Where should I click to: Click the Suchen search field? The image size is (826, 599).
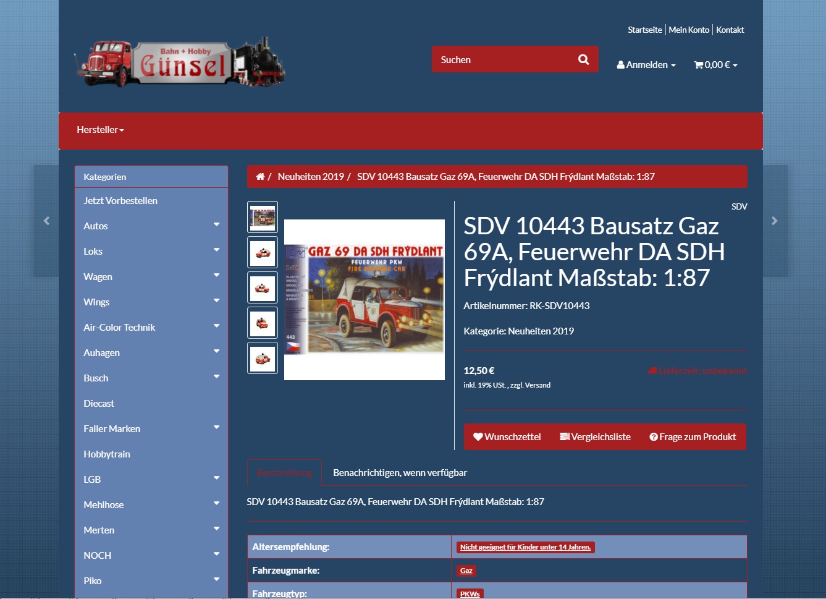502,59
